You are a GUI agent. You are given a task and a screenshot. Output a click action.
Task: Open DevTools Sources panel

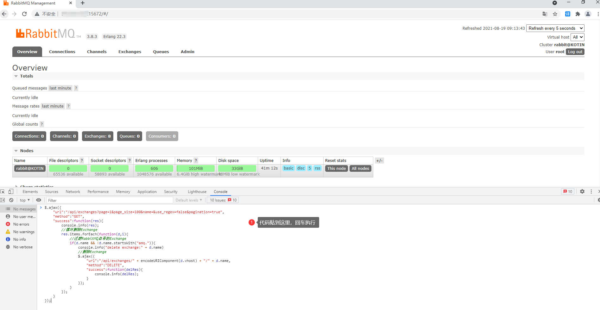pyautogui.click(x=52, y=192)
